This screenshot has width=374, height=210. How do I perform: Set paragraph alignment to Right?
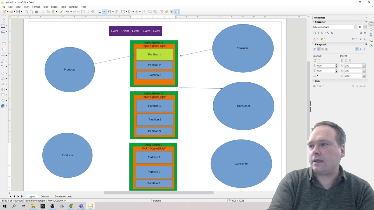click(322, 49)
